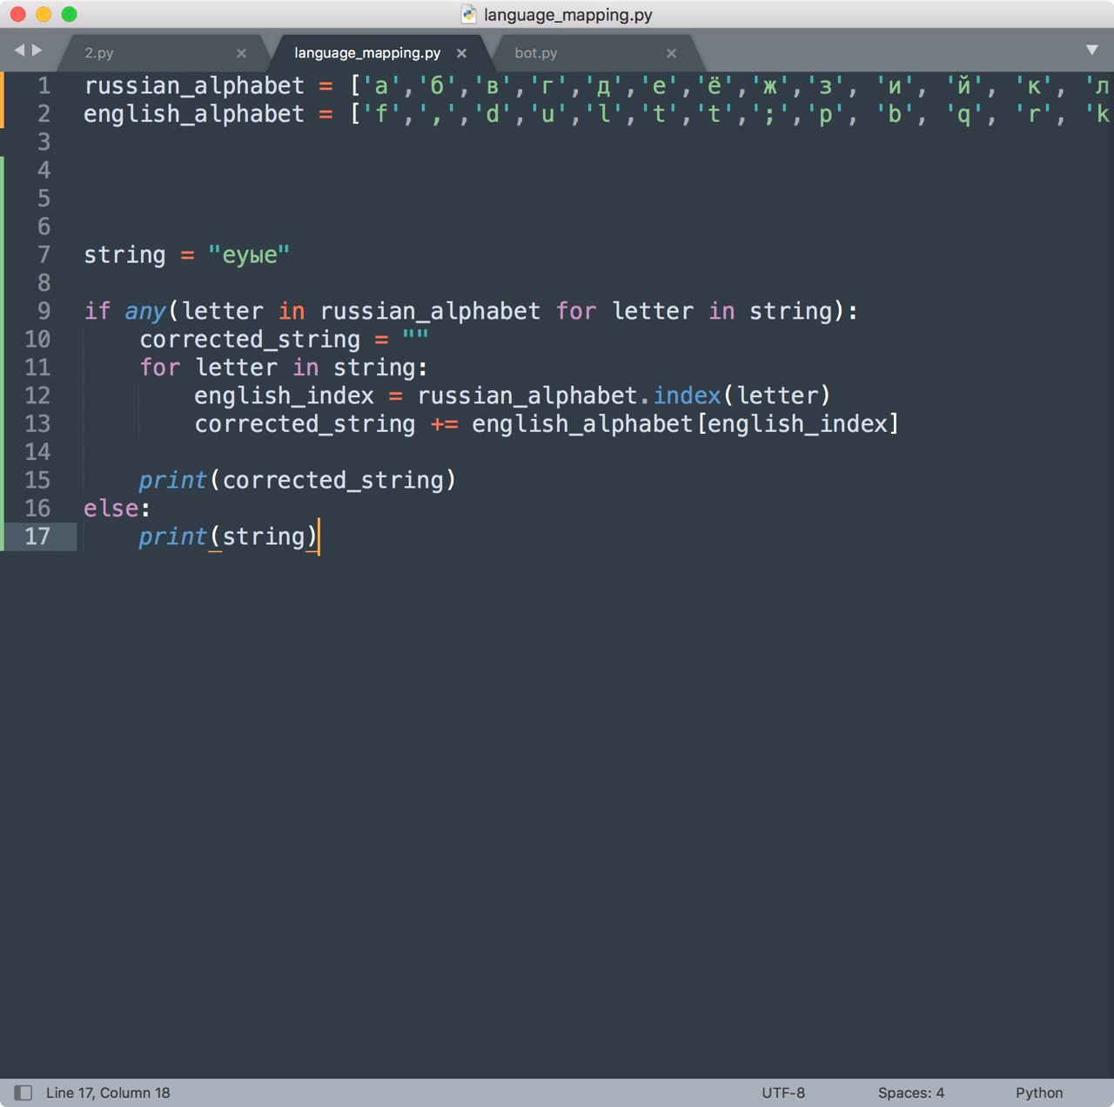Click corrected_string on line 10
This screenshot has height=1107, width=1114.
[x=250, y=339]
